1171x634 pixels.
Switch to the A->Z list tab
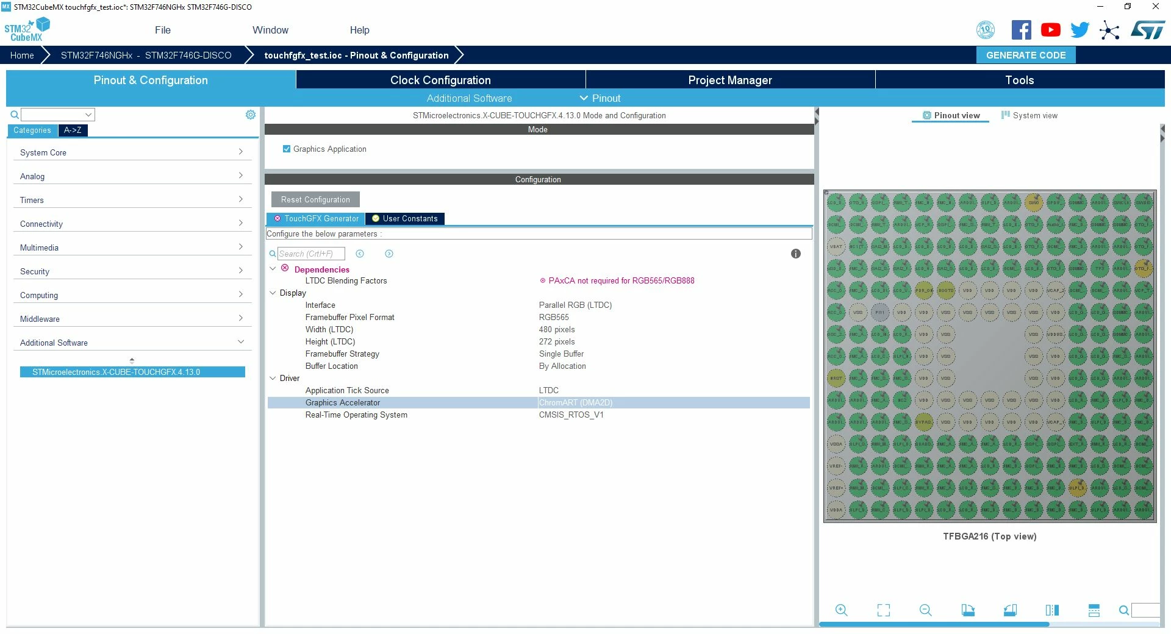point(73,130)
